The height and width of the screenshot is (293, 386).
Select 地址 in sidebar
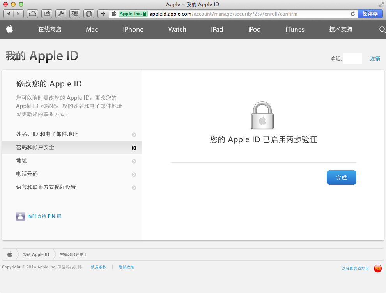(72, 161)
